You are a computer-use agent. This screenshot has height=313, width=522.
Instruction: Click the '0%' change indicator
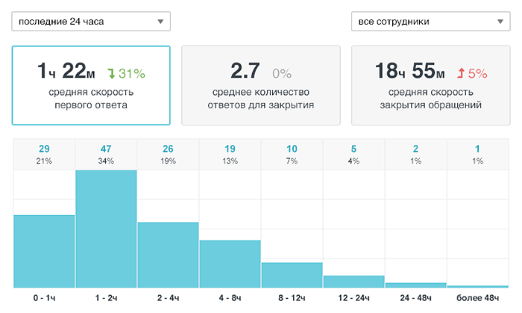point(282,73)
